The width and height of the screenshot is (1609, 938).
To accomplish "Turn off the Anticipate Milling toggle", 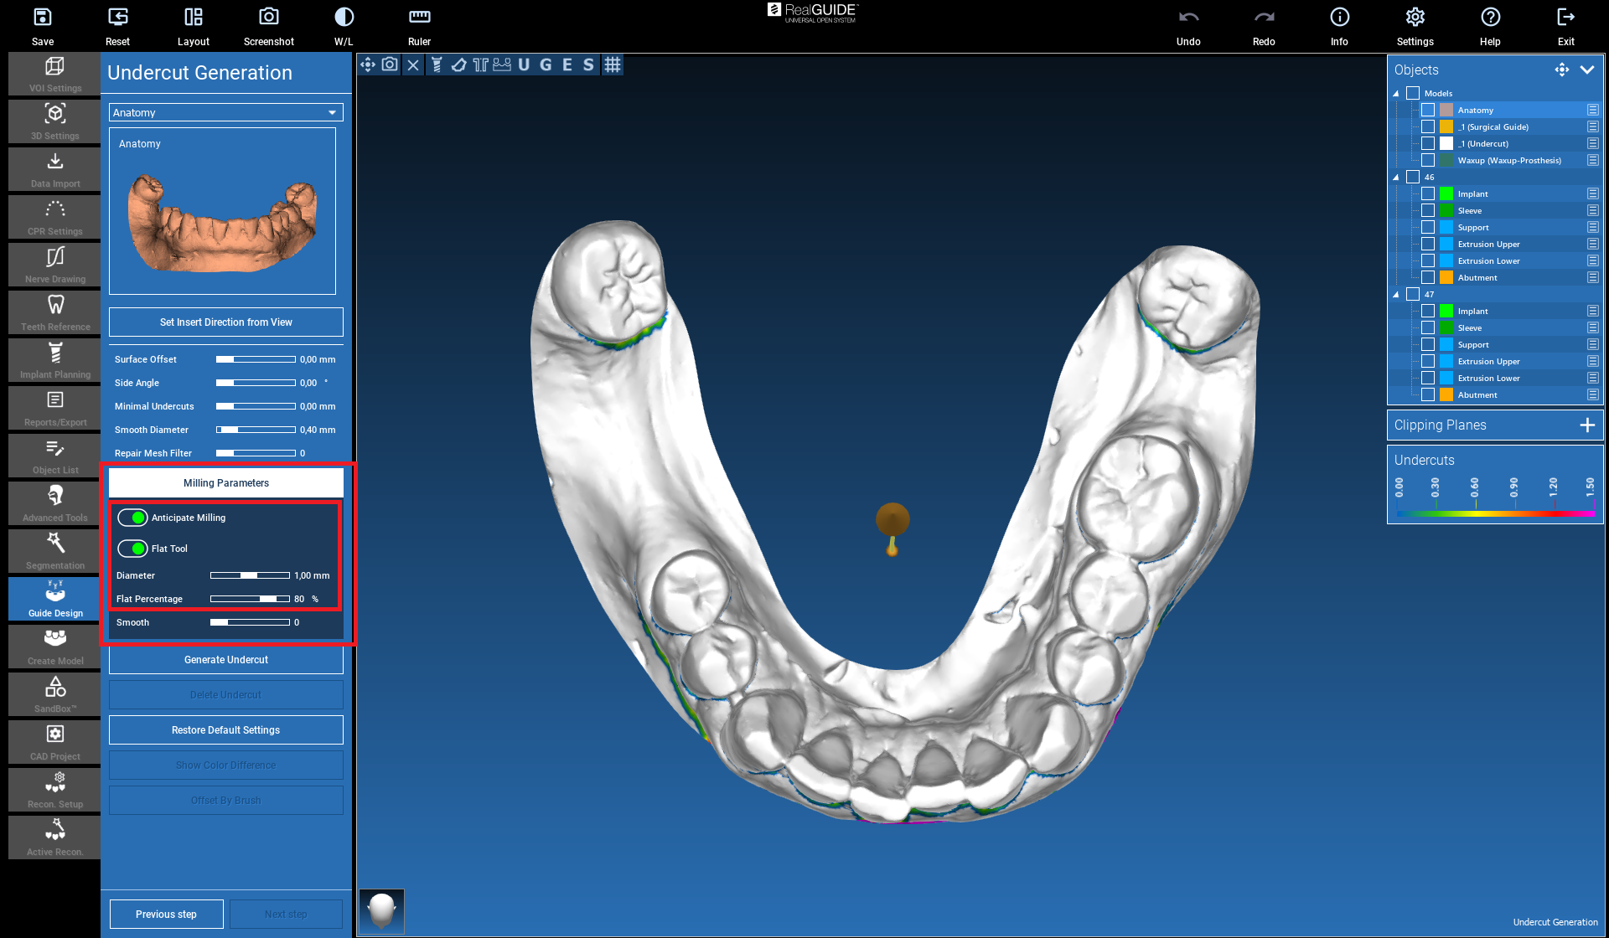I will (x=133, y=518).
